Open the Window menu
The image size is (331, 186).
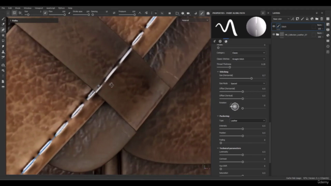pos(27,8)
